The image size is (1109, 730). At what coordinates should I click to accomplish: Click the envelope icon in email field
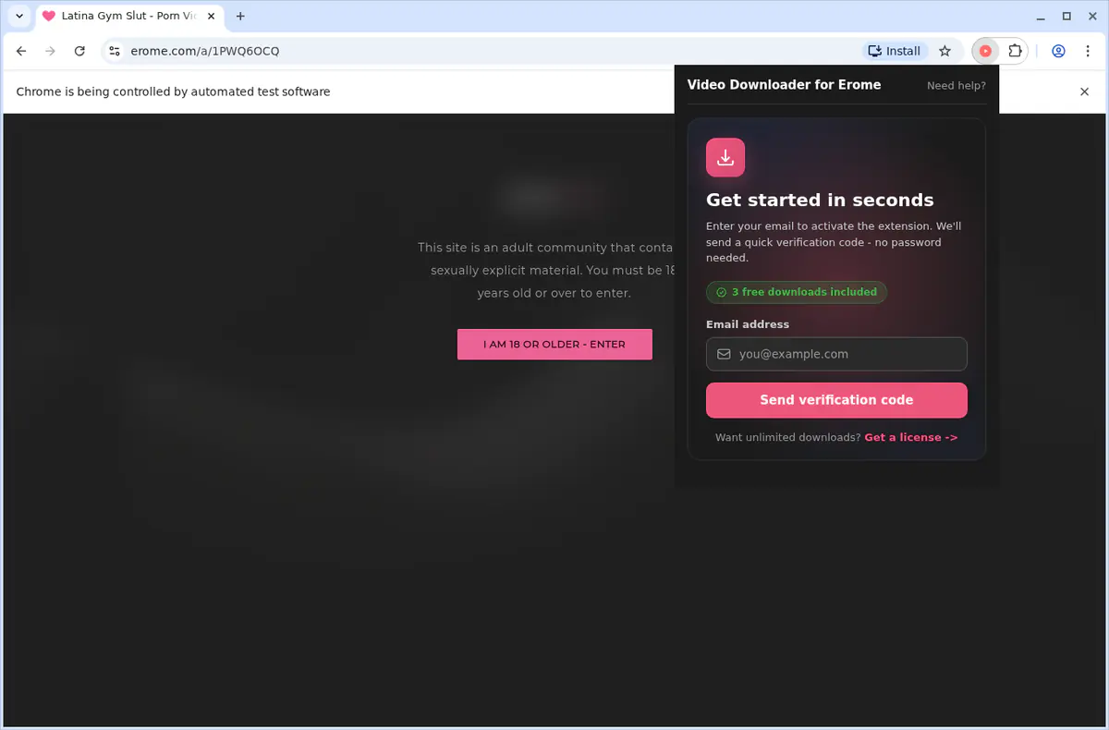pyautogui.click(x=724, y=354)
